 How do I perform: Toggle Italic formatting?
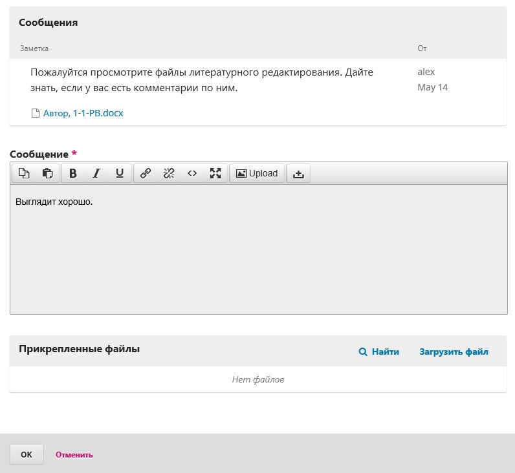pyautogui.click(x=96, y=173)
